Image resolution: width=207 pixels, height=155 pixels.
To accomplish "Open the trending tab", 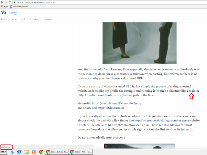I will pos(34,19).
